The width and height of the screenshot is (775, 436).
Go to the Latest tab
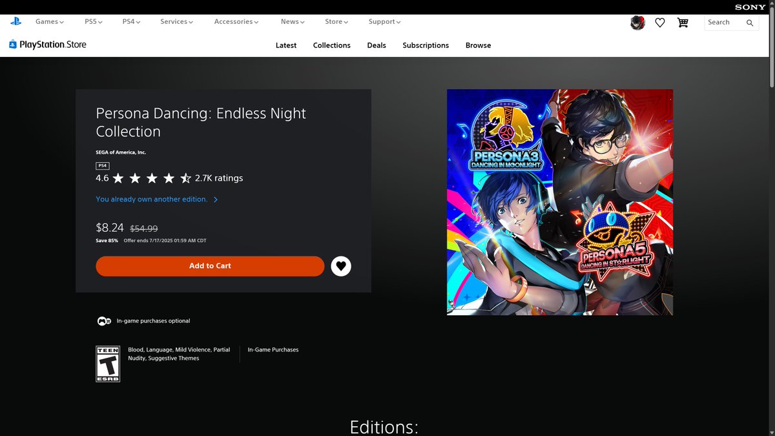tap(286, 45)
